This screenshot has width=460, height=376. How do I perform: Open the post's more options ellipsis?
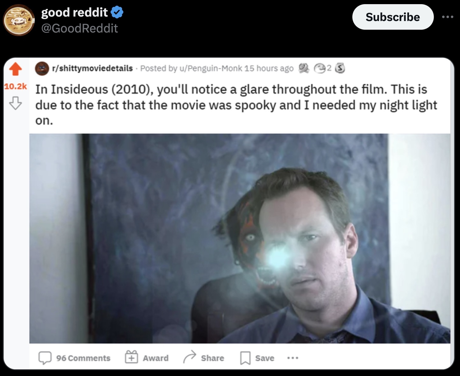click(292, 358)
